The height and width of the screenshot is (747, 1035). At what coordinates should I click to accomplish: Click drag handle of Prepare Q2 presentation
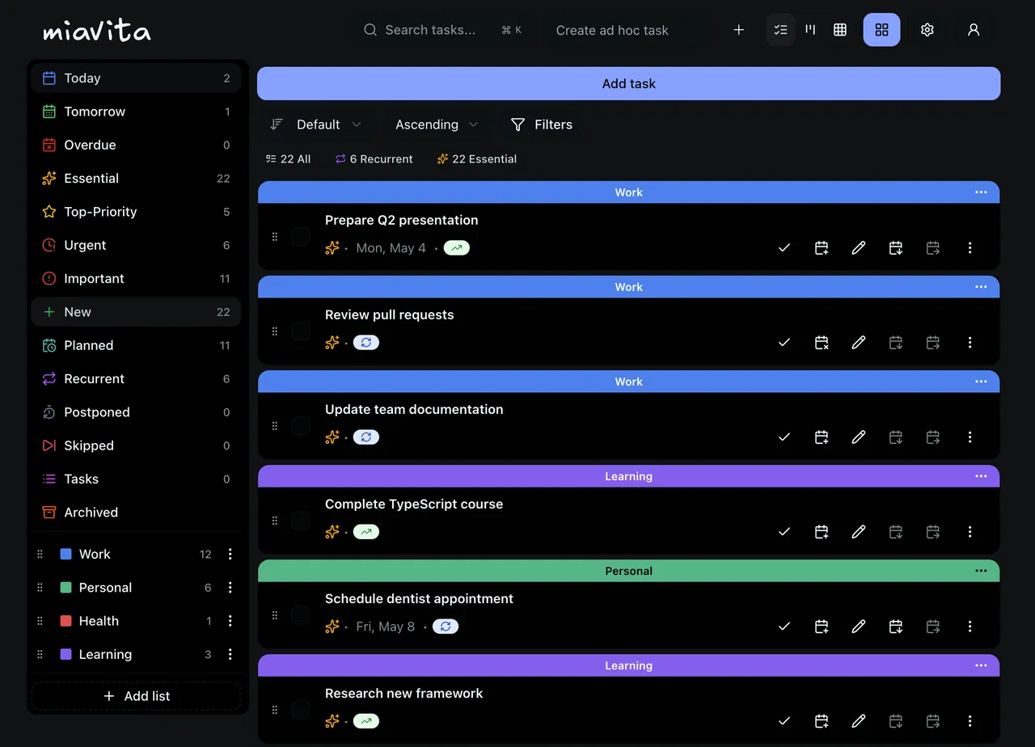[275, 237]
